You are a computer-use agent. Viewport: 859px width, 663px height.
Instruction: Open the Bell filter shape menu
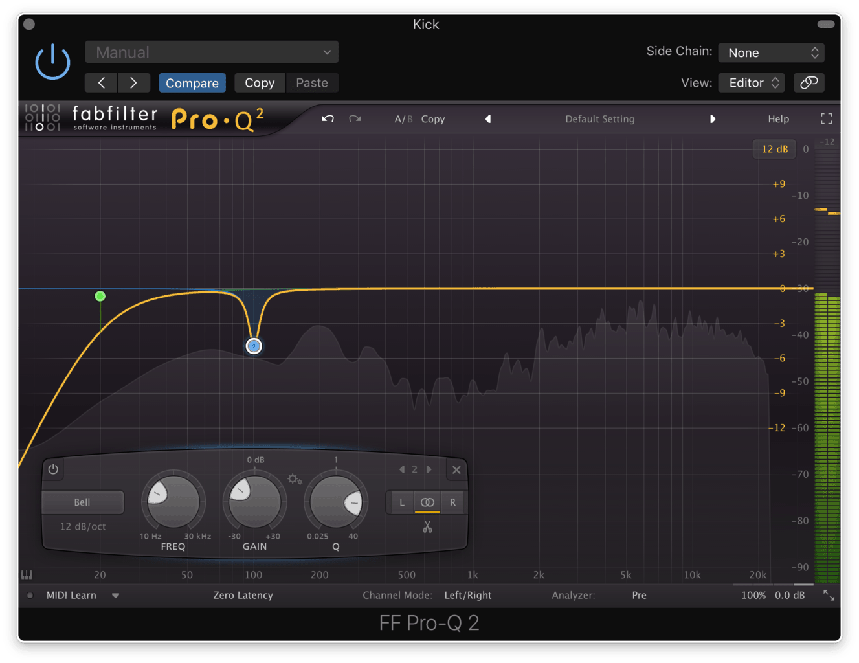[x=82, y=502]
